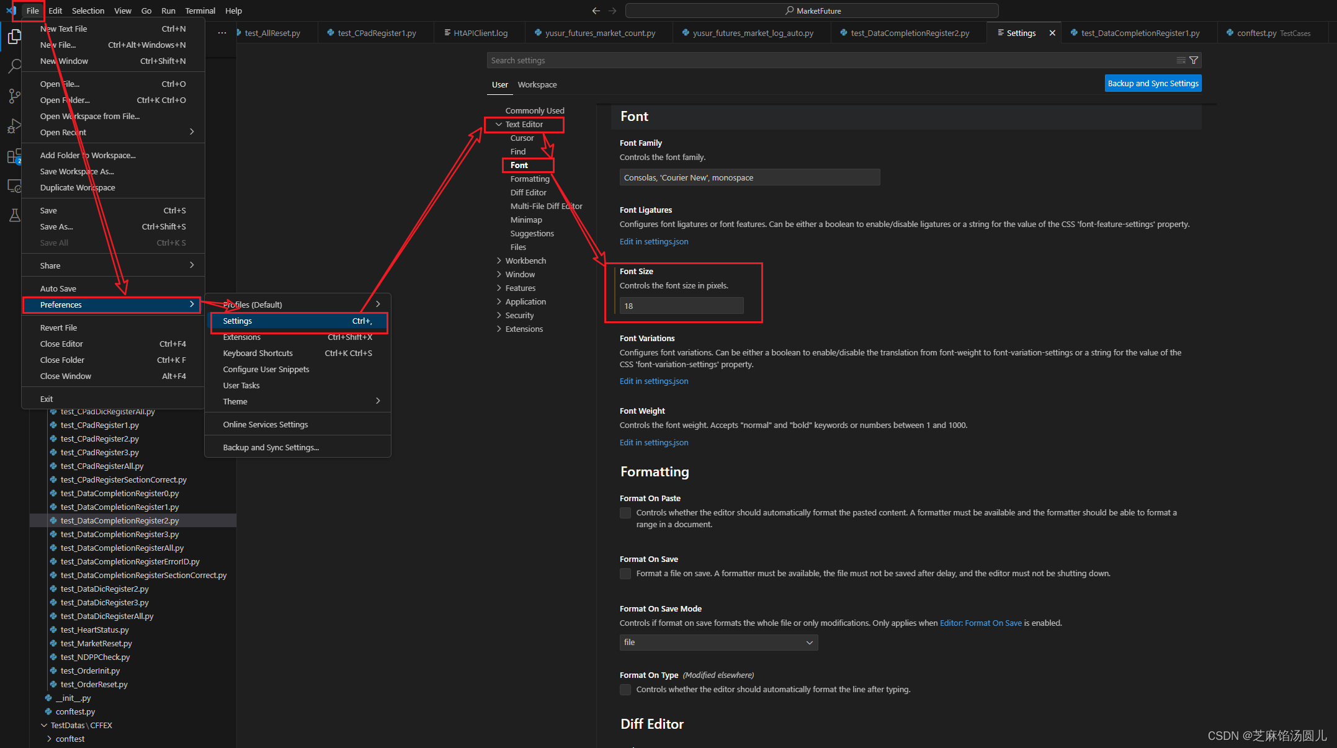This screenshot has height=748, width=1337.
Task: Open the Format On Save Mode dropdown
Action: pos(718,643)
